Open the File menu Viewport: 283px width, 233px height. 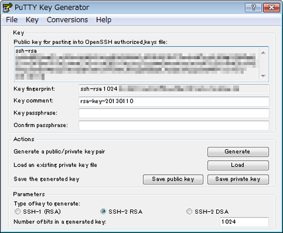[12, 20]
